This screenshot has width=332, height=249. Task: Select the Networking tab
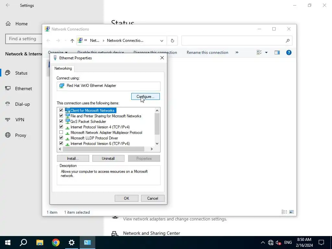[63, 68]
